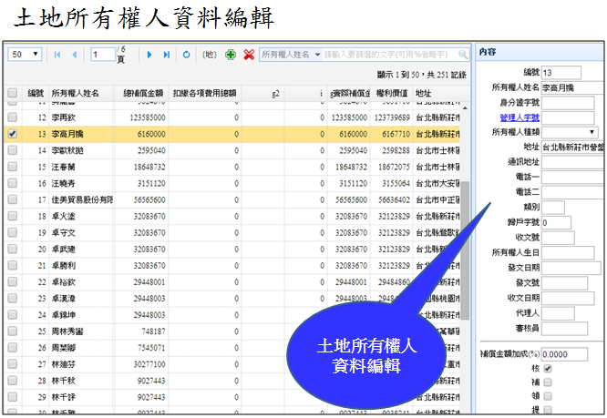Check the row 14 checkbox
Screen dimensions: 607x418
[13, 150]
